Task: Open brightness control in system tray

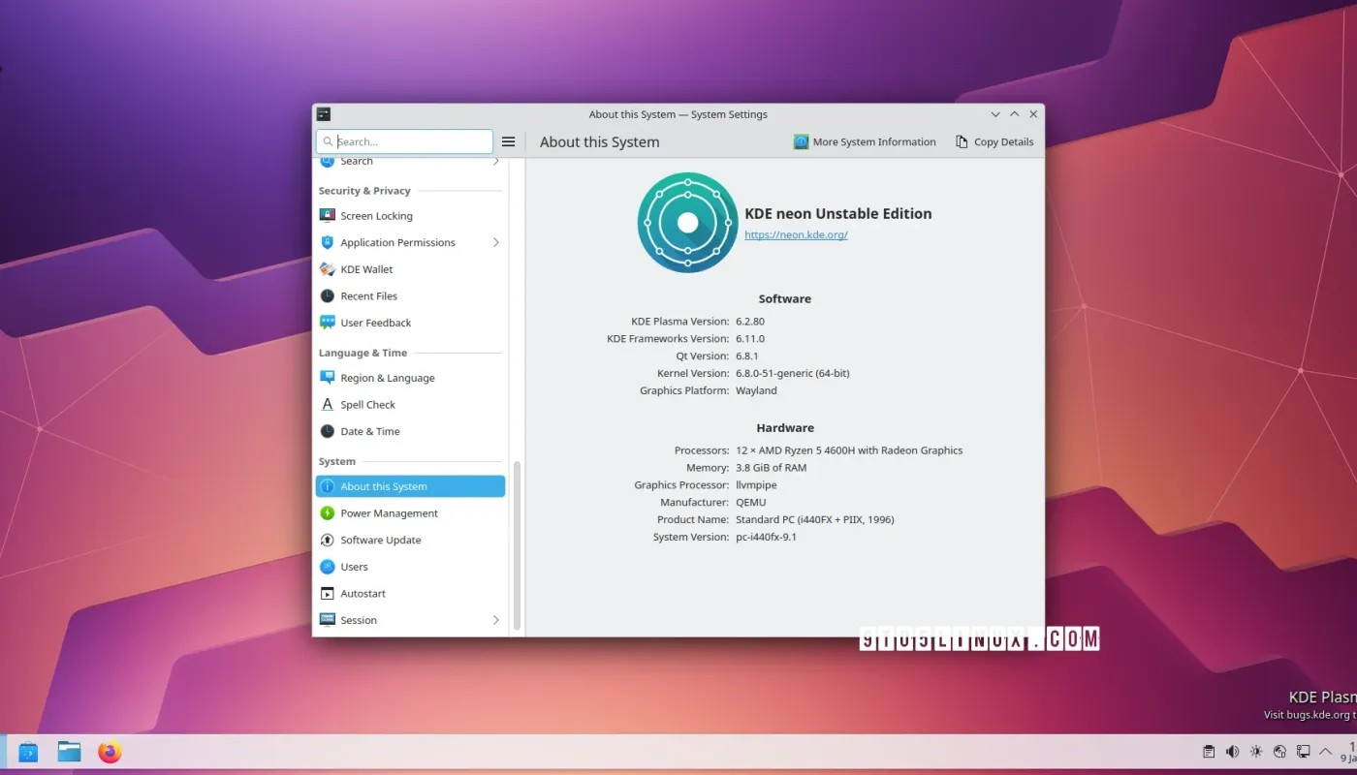Action: 1256,752
